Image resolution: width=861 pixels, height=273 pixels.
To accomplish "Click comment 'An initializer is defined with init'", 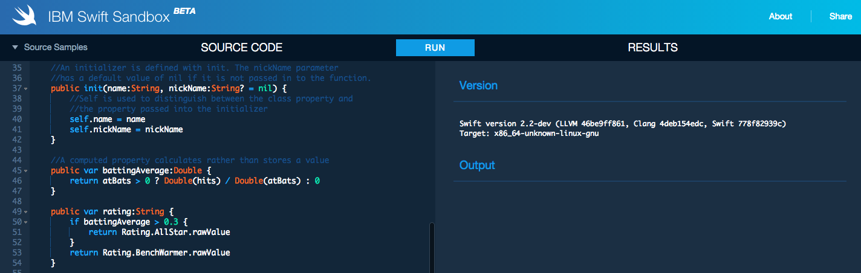I will click(x=195, y=68).
